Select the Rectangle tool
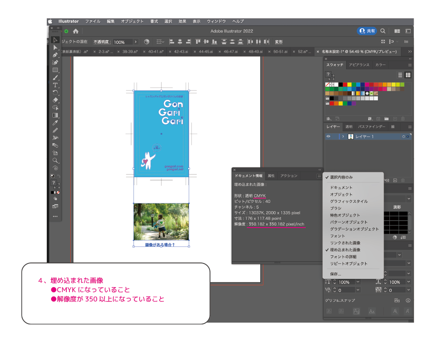Viewport: 442px width, 354px height. pos(55,70)
